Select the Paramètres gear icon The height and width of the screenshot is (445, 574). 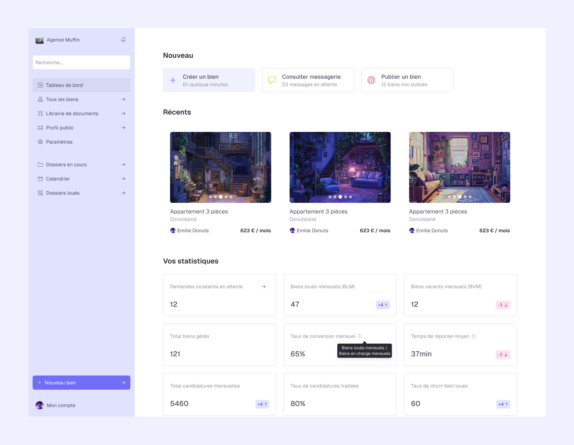(x=40, y=142)
